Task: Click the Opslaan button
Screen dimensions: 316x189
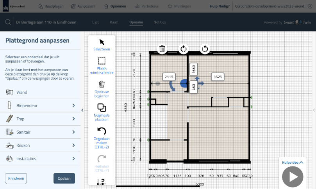Action: [64, 178]
